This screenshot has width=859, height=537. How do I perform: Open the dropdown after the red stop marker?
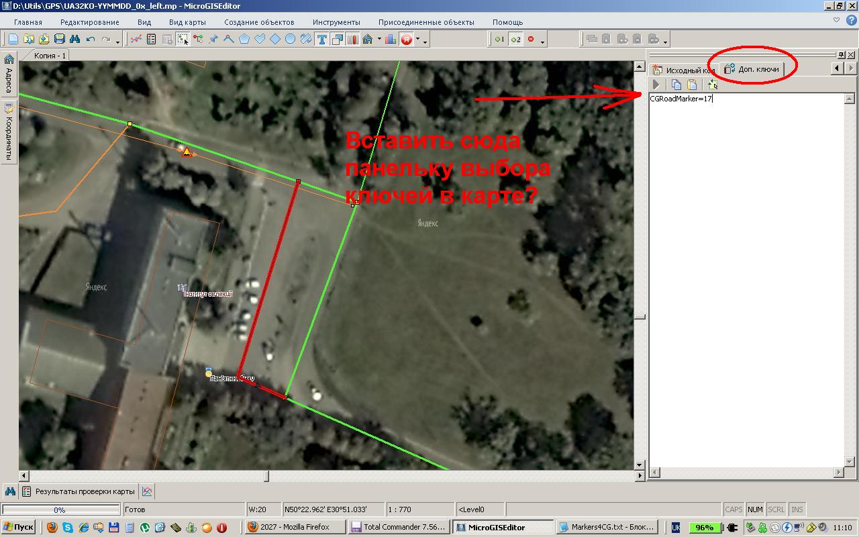(x=542, y=41)
